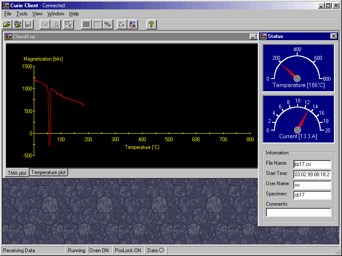Close the Status panel
The width and height of the screenshot is (342, 256).
[333, 36]
